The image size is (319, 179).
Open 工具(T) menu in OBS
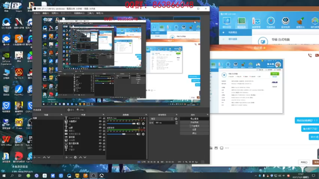[91, 13]
